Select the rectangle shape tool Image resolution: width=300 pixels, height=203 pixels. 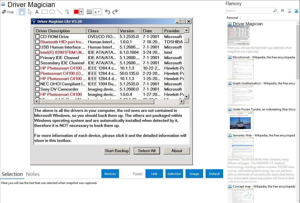pyautogui.click(x=44, y=12)
